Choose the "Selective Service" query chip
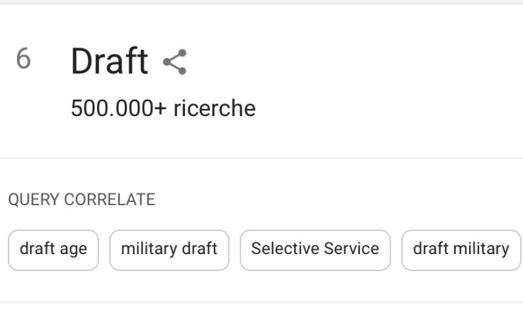 point(315,250)
